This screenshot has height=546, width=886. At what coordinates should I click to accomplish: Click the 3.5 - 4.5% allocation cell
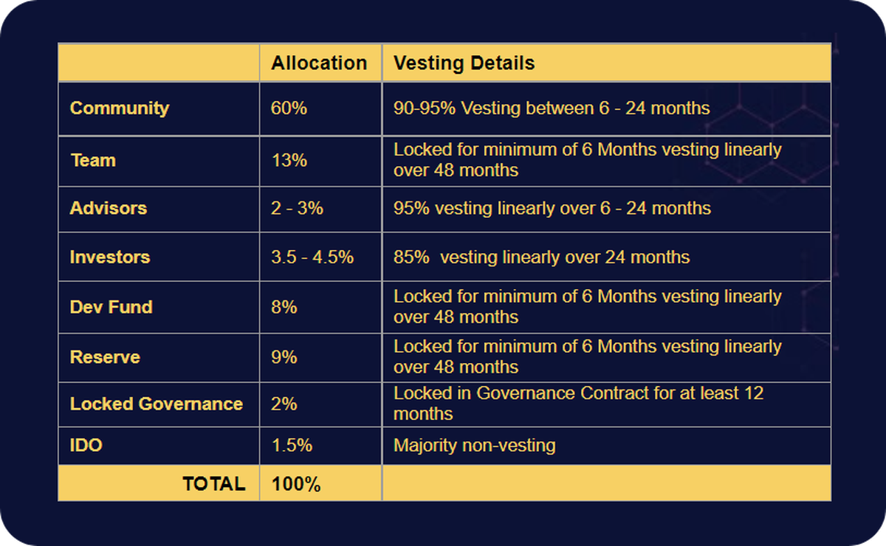pos(312,258)
